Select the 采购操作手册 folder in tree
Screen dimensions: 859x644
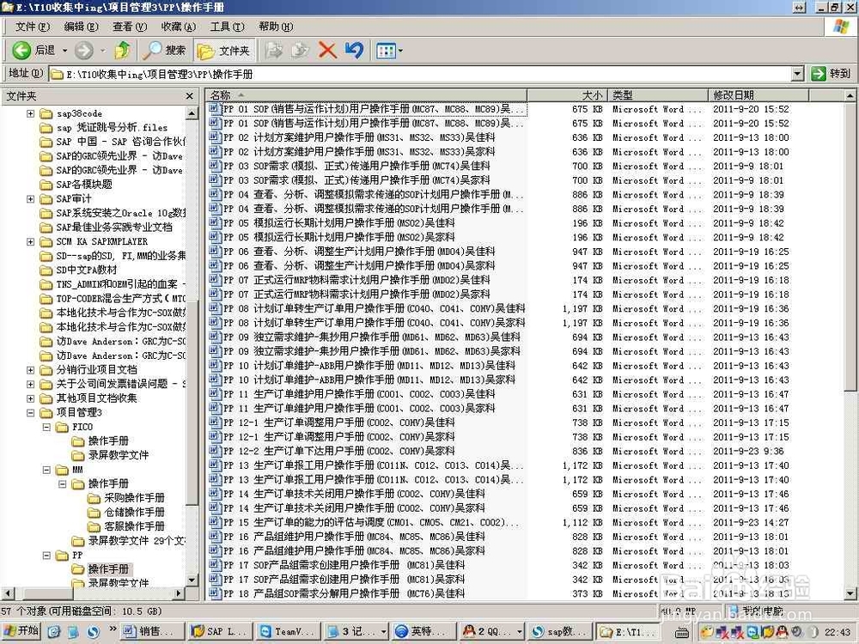coord(134,498)
